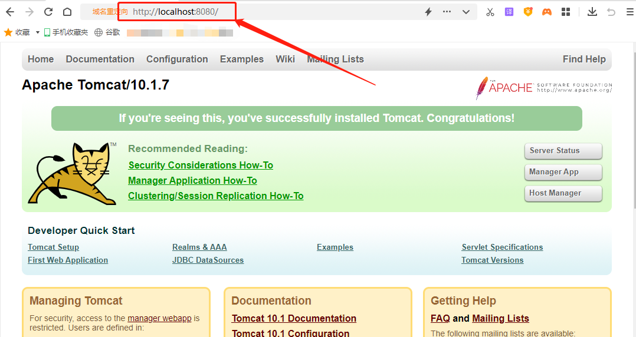Expand the address bar dropdown chevron

click(x=466, y=12)
